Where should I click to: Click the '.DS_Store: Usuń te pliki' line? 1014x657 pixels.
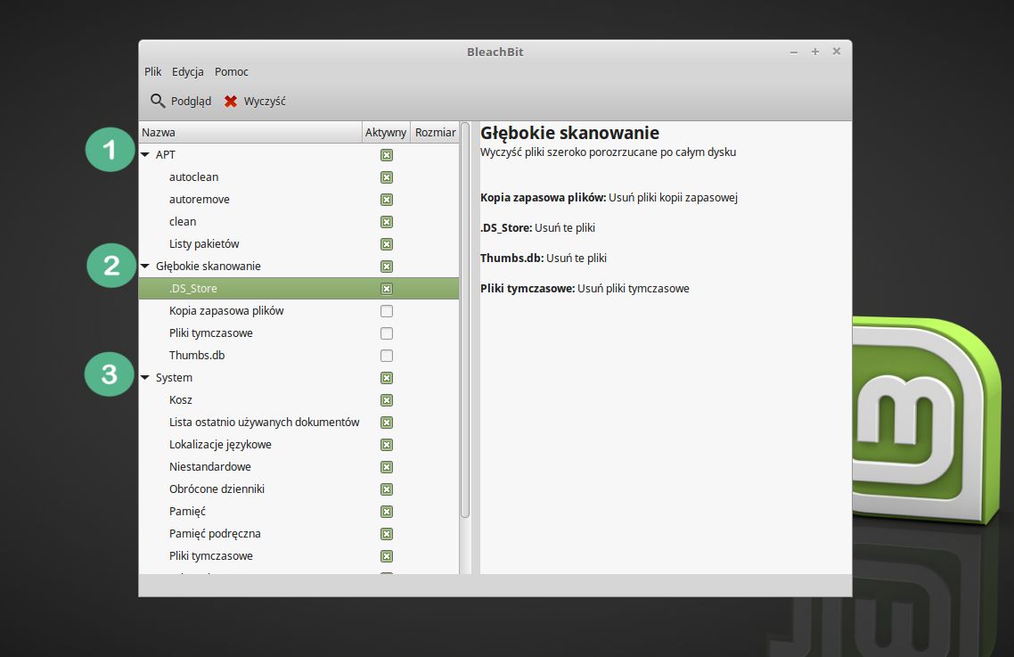537,228
